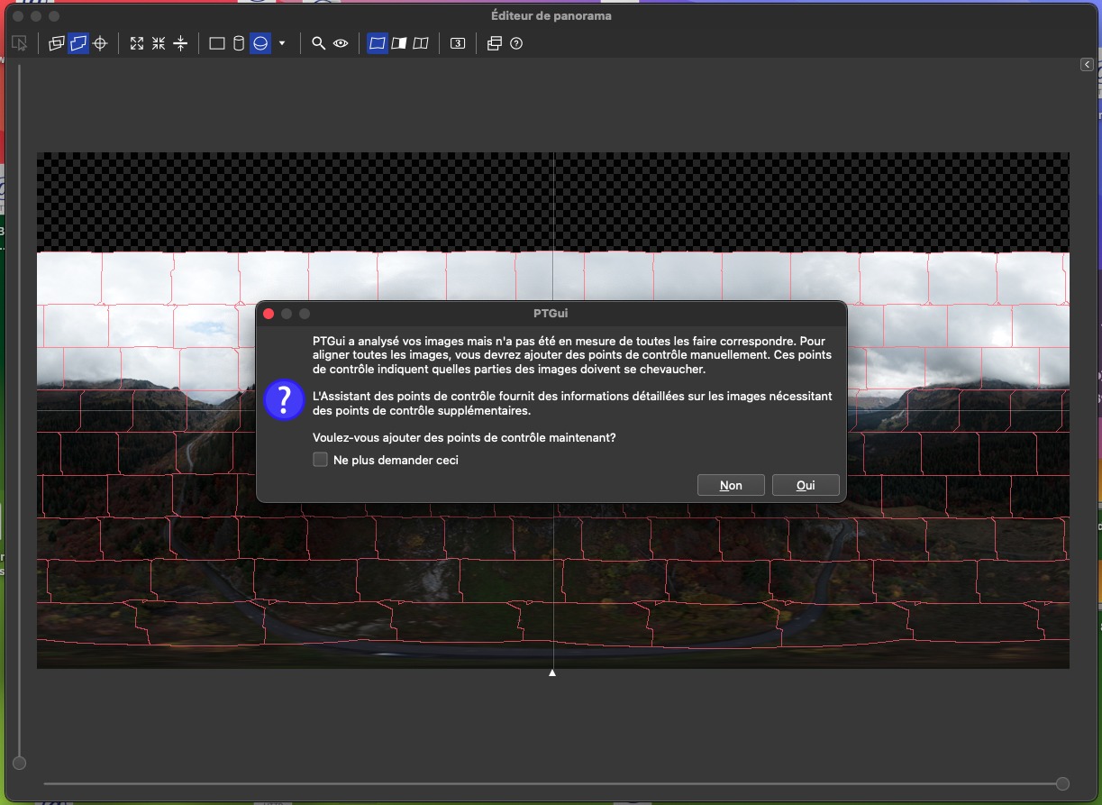
Task: Choose the cylindrical projection icon
Action: tap(239, 43)
